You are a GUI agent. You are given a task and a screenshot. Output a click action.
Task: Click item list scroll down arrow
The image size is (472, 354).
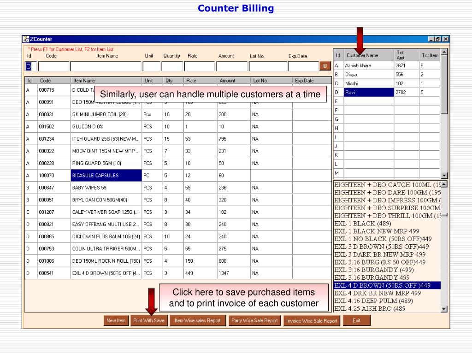(x=444, y=309)
